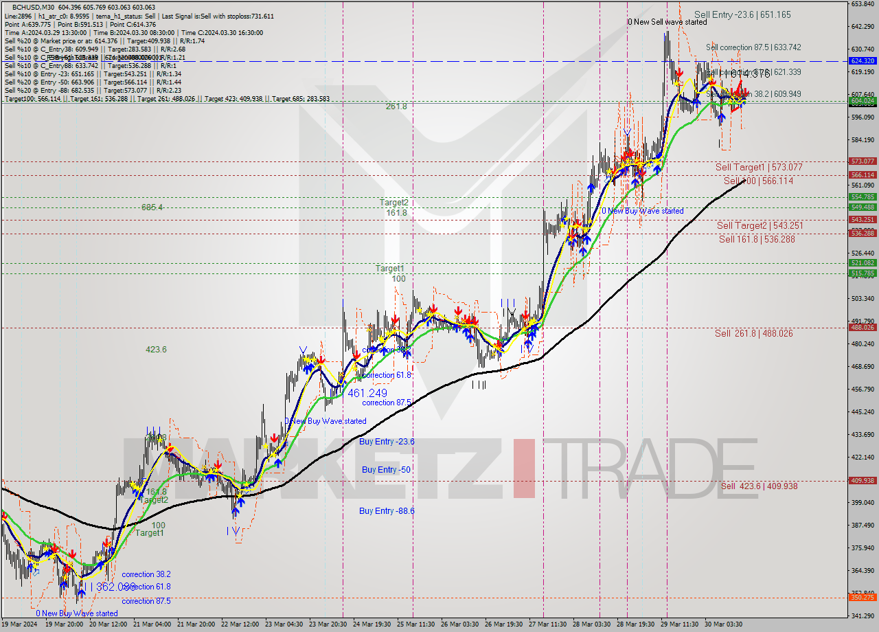Select the '27 Mar 11:30' time axis label
The height and width of the screenshot is (632, 879).
pos(547,624)
